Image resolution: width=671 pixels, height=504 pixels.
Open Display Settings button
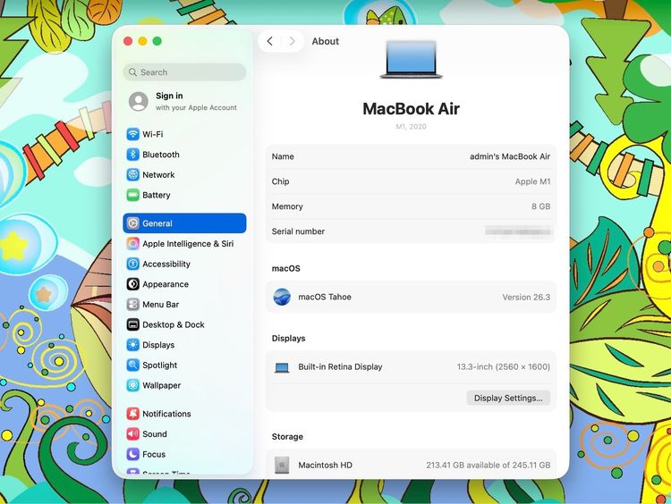click(x=508, y=398)
